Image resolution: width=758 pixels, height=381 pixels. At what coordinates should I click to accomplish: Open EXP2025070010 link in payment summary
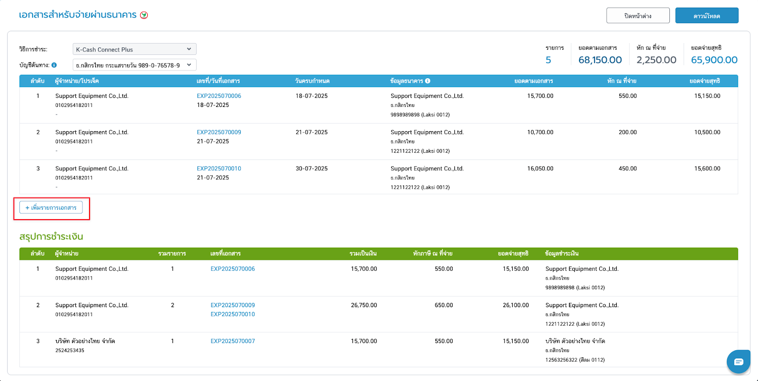pyautogui.click(x=233, y=314)
